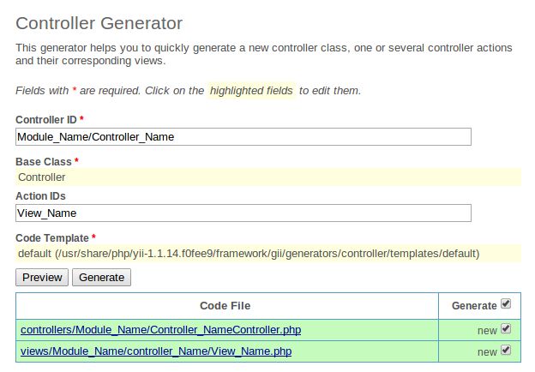The width and height of the screenshot is (535, 372).
Task: Click the Preview button
Action: [x=42, y=277]
